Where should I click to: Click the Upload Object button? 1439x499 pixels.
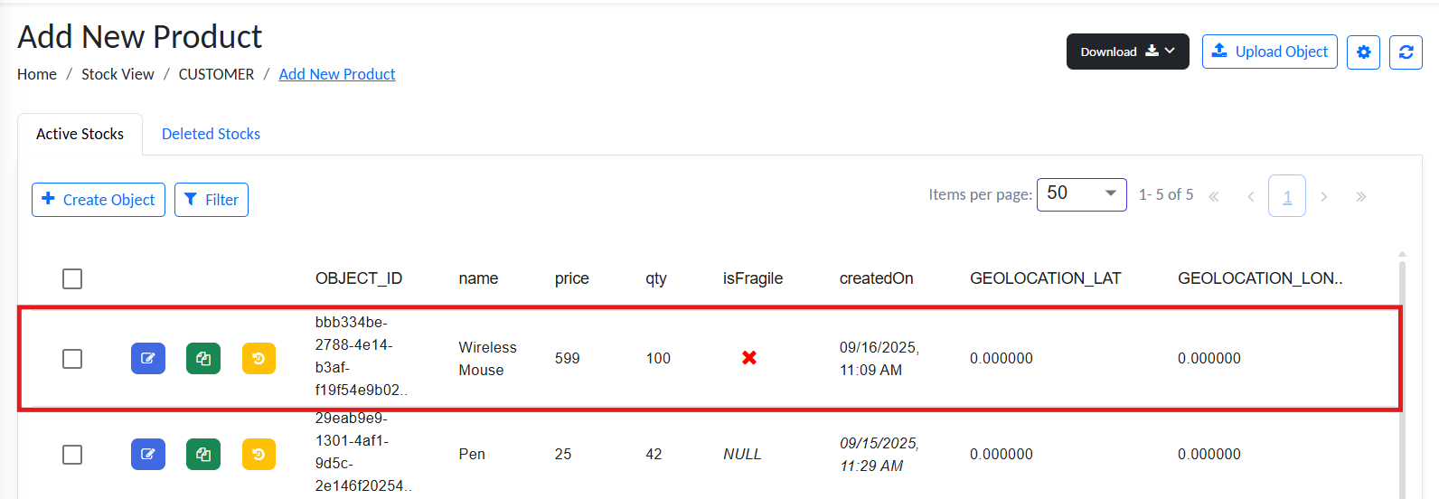point(1269,52)
